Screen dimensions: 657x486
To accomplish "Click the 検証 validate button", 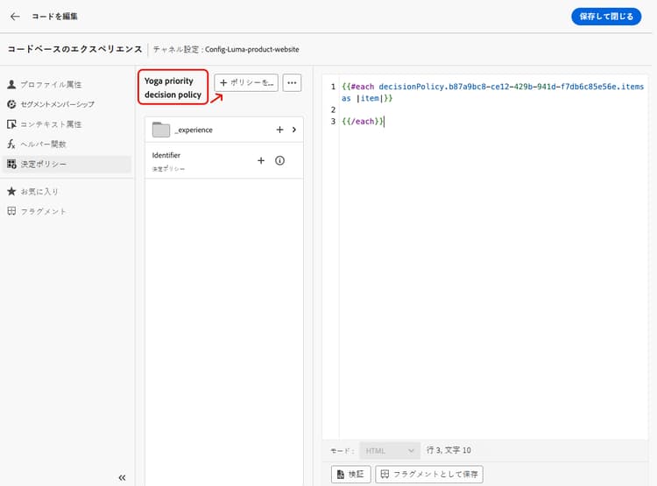I will (350, 475).
